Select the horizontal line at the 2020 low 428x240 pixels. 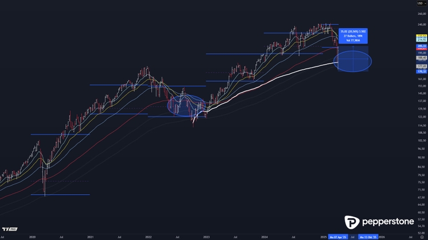click(61, 195)
